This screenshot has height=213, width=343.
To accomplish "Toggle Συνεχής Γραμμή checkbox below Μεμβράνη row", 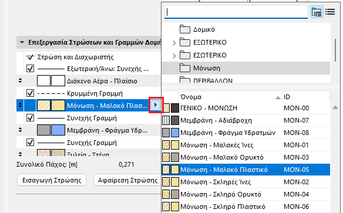I will [30, 143].
